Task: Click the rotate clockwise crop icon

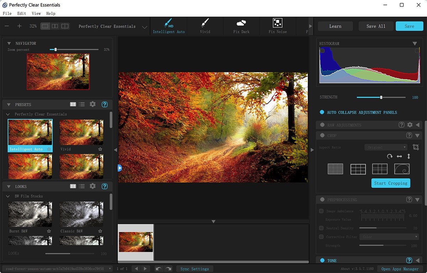Action: coord(390,157)
